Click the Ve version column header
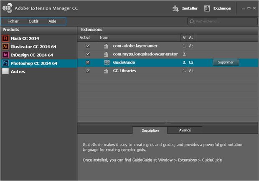The image size is (259, 181). 184,38
